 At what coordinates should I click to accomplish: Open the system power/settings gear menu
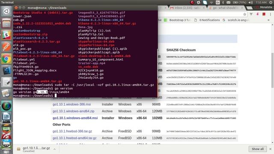click(271, 2)
